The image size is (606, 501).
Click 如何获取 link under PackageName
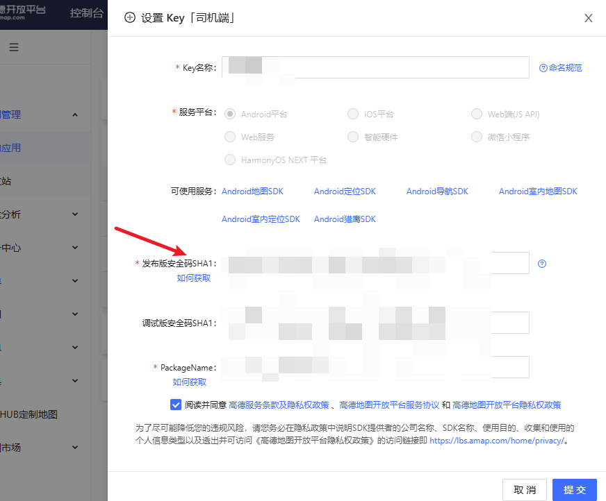[x=189, y=382]
